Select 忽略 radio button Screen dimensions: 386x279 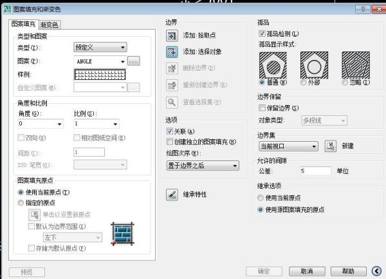[345, 82]
